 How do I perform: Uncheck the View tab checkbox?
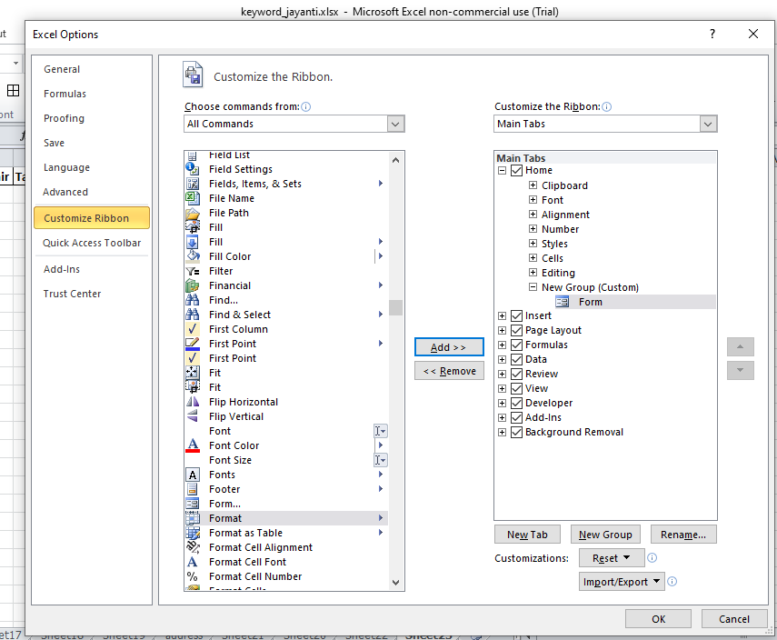click(516, 389)
